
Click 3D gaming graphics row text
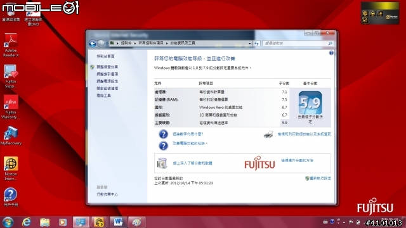click(218, 115)
